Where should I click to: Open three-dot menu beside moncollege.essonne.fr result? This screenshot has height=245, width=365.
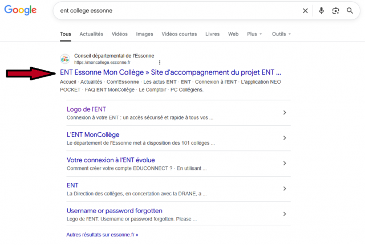coord(160,62)
